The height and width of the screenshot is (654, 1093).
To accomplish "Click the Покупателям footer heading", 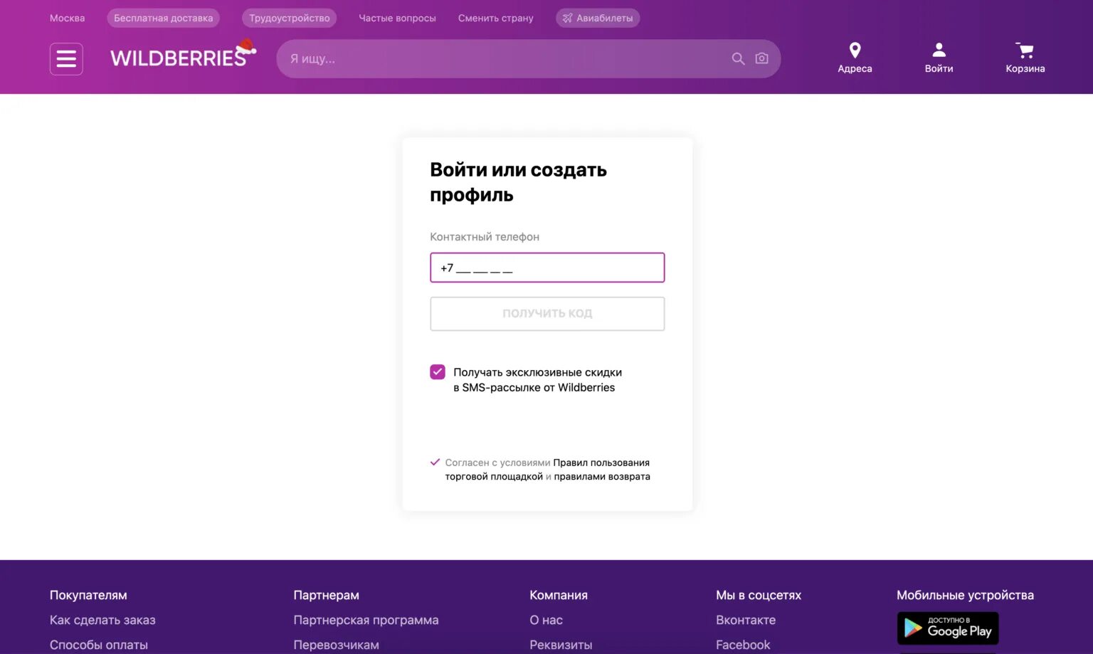I will [88, 595].
